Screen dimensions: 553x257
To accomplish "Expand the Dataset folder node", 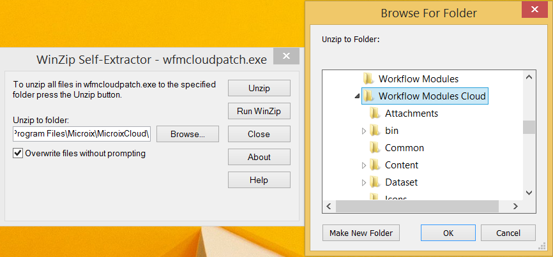I will coord(364,182).
